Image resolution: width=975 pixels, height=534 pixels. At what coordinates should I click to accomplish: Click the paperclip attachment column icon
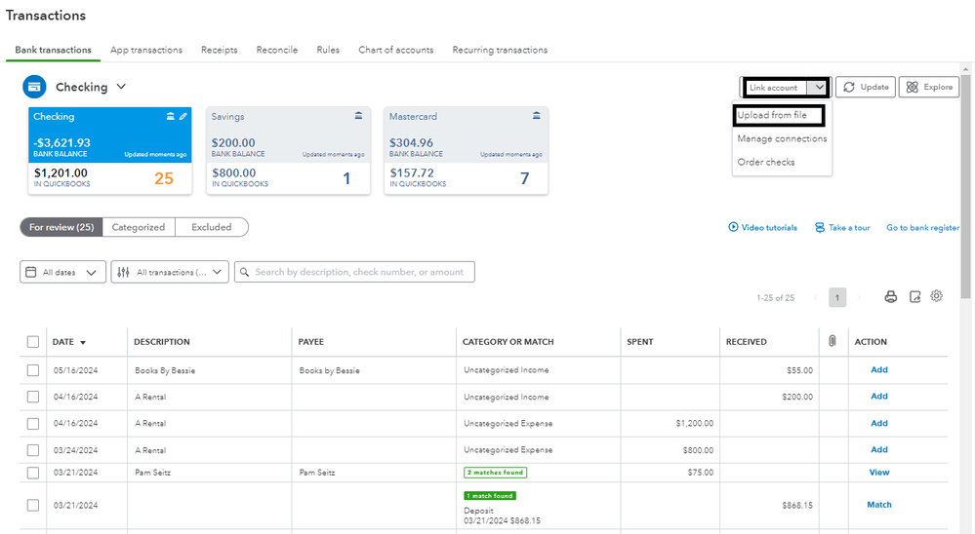833,341
